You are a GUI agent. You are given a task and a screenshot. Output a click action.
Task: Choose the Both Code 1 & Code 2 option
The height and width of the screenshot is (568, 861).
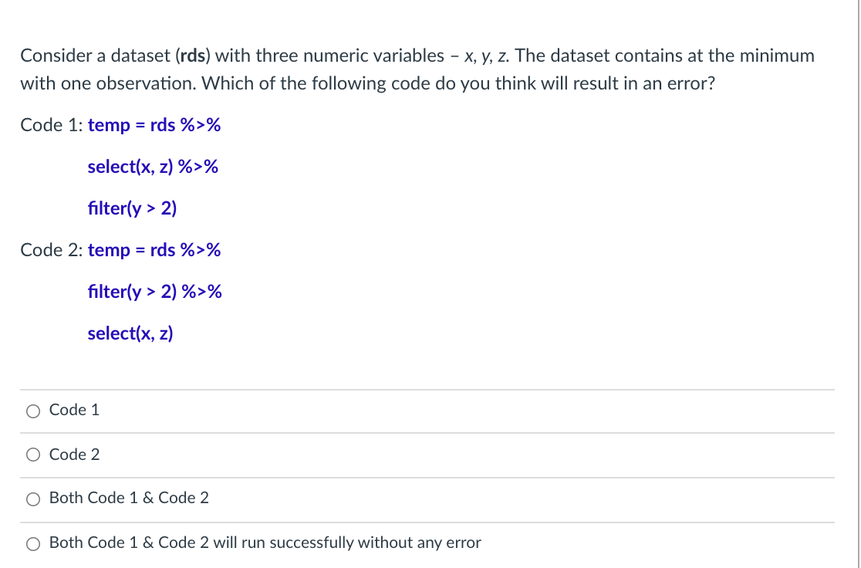click(x=32, y=499)
